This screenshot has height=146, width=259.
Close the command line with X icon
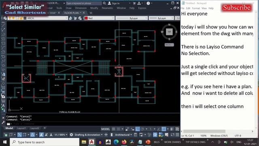coord(3,118)
